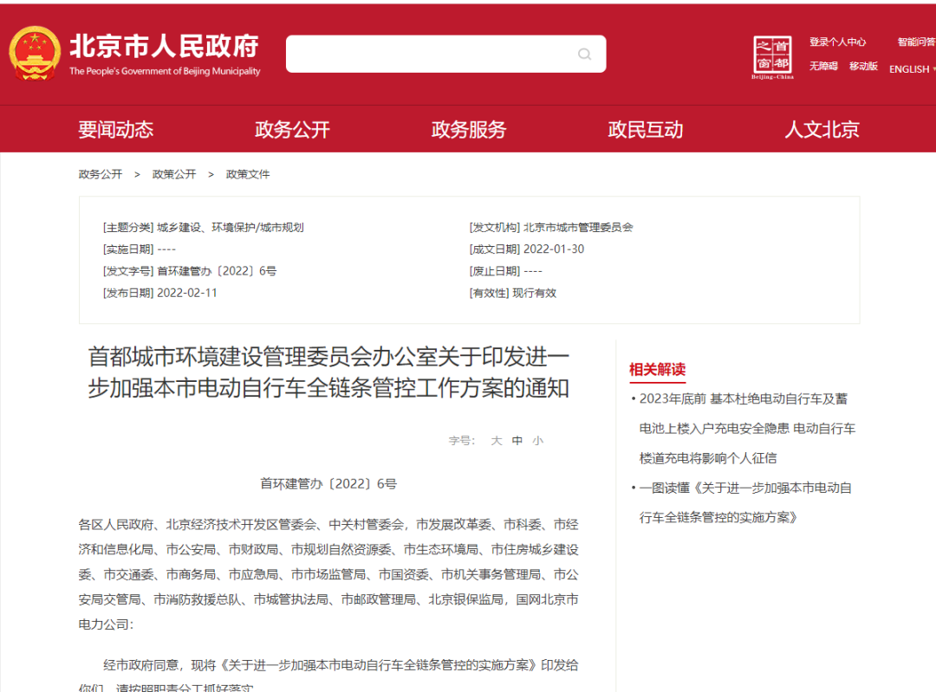Open the 政务服务 navigation menu
The height and width of the screenshot is (692, 936).
pos(469,129)
